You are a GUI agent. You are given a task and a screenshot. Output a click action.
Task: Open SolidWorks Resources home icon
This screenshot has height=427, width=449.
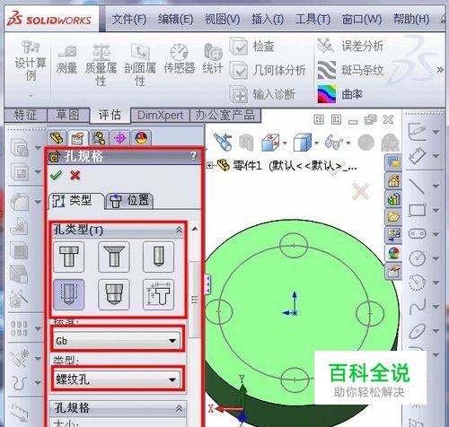pos(393,180)
